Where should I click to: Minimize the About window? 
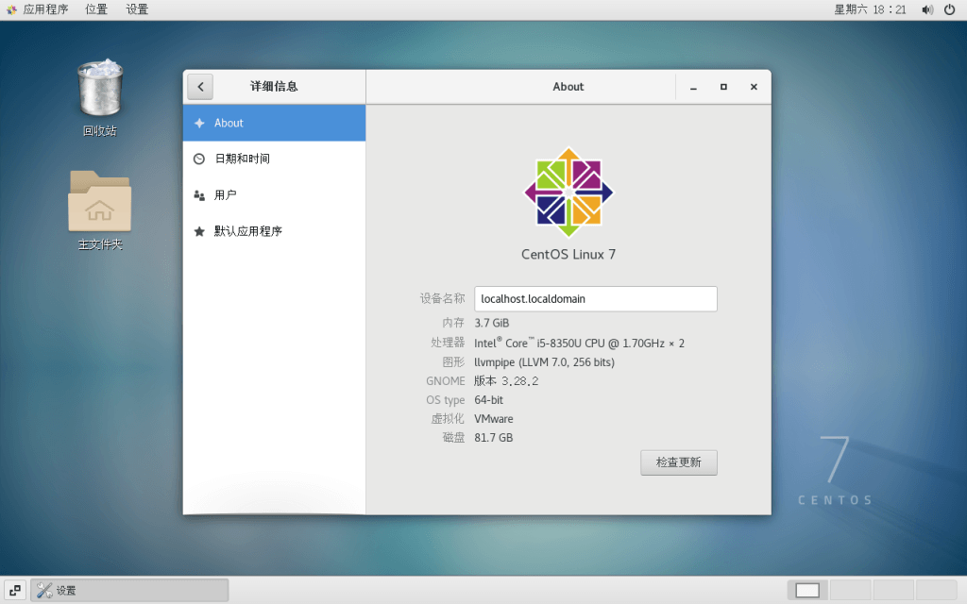pos(693,87)
